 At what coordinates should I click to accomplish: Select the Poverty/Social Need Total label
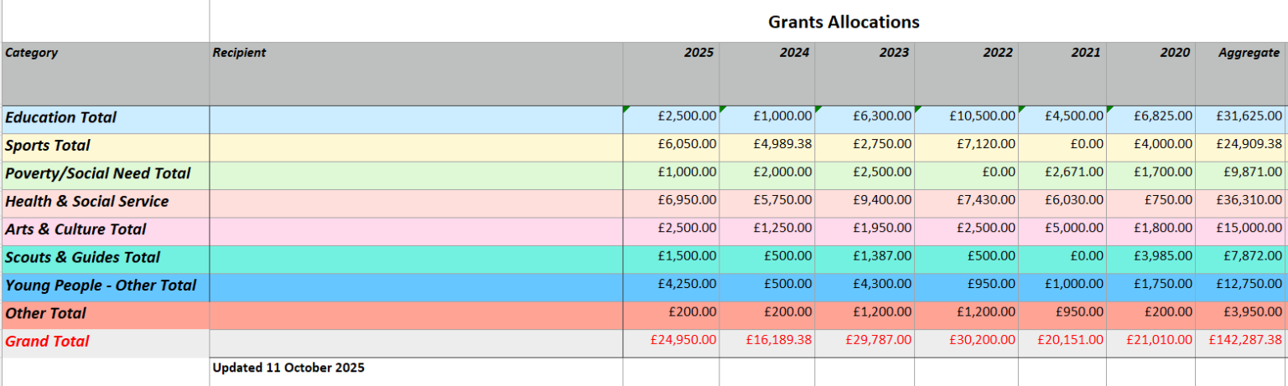98,173
